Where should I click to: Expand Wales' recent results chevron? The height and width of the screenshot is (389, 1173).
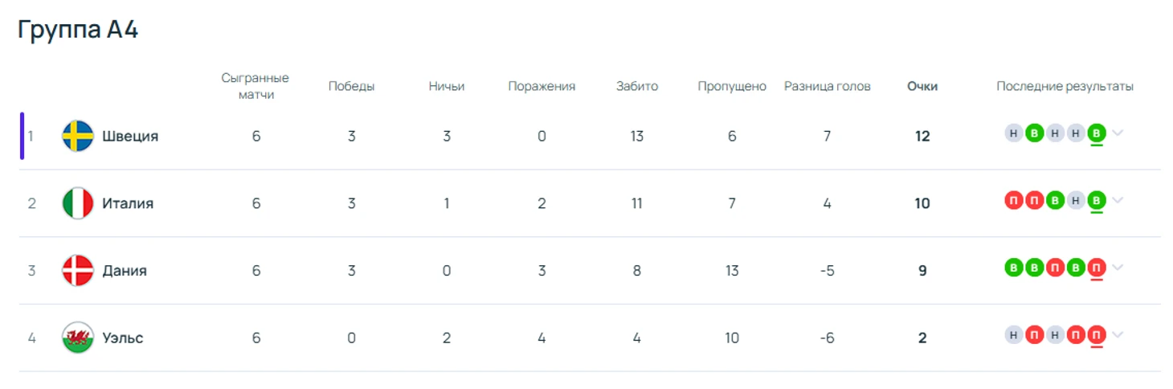pos(1118,335)
